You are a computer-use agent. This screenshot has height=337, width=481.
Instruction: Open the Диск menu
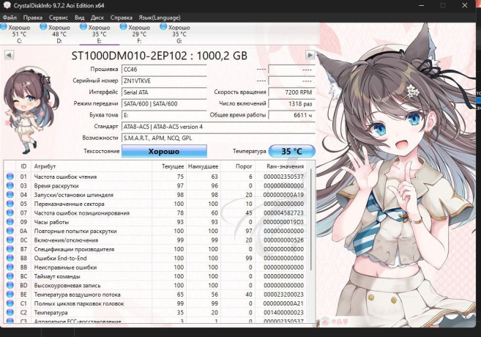(x=98, y=16)
